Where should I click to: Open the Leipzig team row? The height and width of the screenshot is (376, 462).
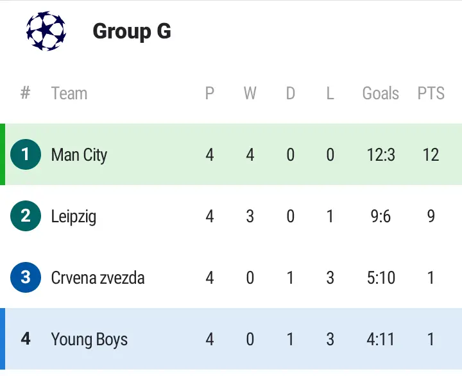[74, 216]
